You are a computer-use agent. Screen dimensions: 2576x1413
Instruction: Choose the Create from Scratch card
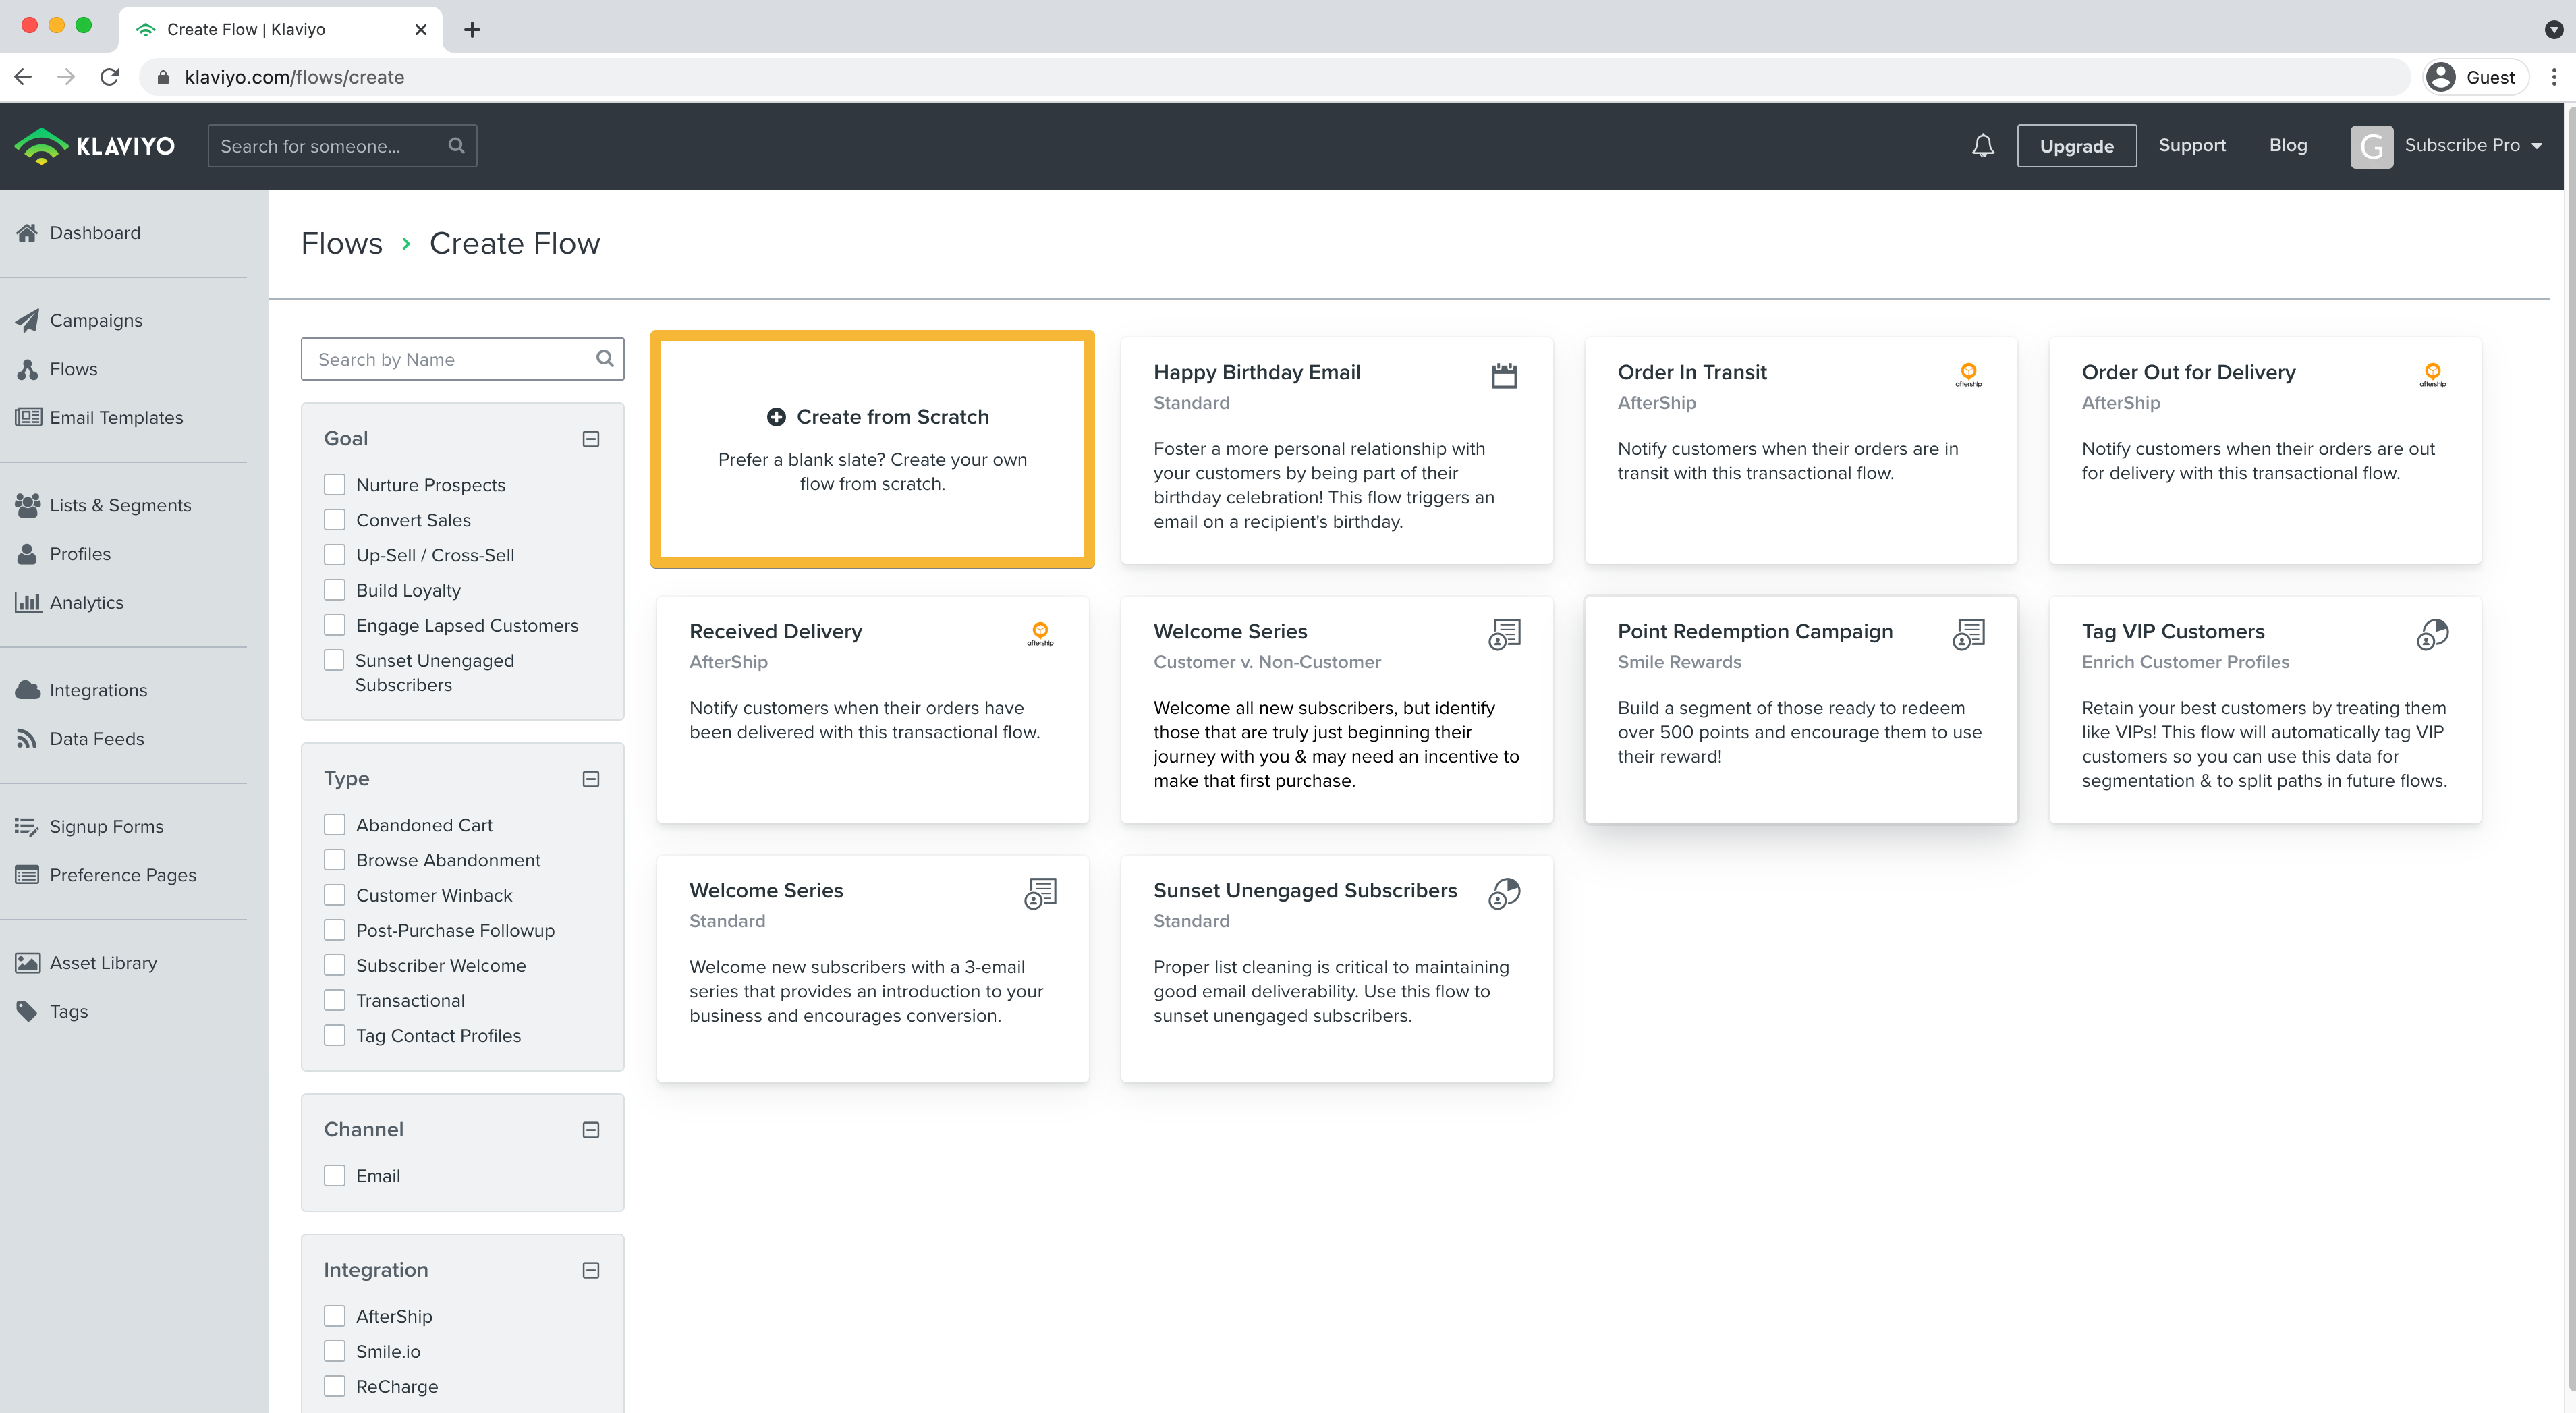(x=872, y=449)
